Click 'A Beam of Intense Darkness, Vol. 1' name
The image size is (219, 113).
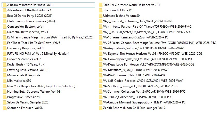tap(30, 5)
